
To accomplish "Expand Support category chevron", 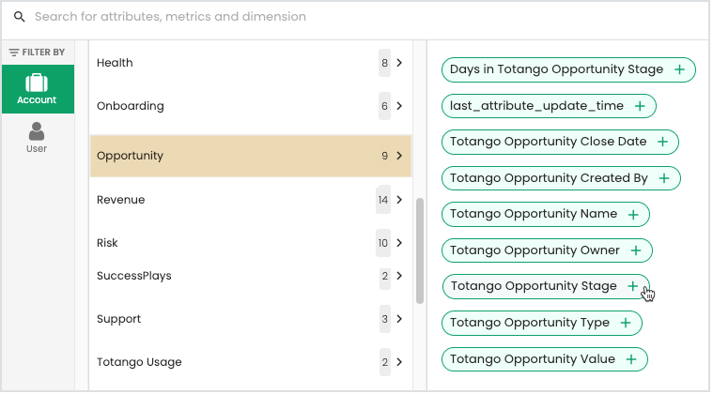I will point(399,319).
